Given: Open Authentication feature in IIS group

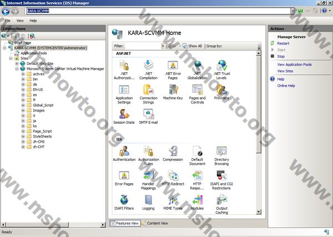Looking at the screenshot, I should point(124,154).
